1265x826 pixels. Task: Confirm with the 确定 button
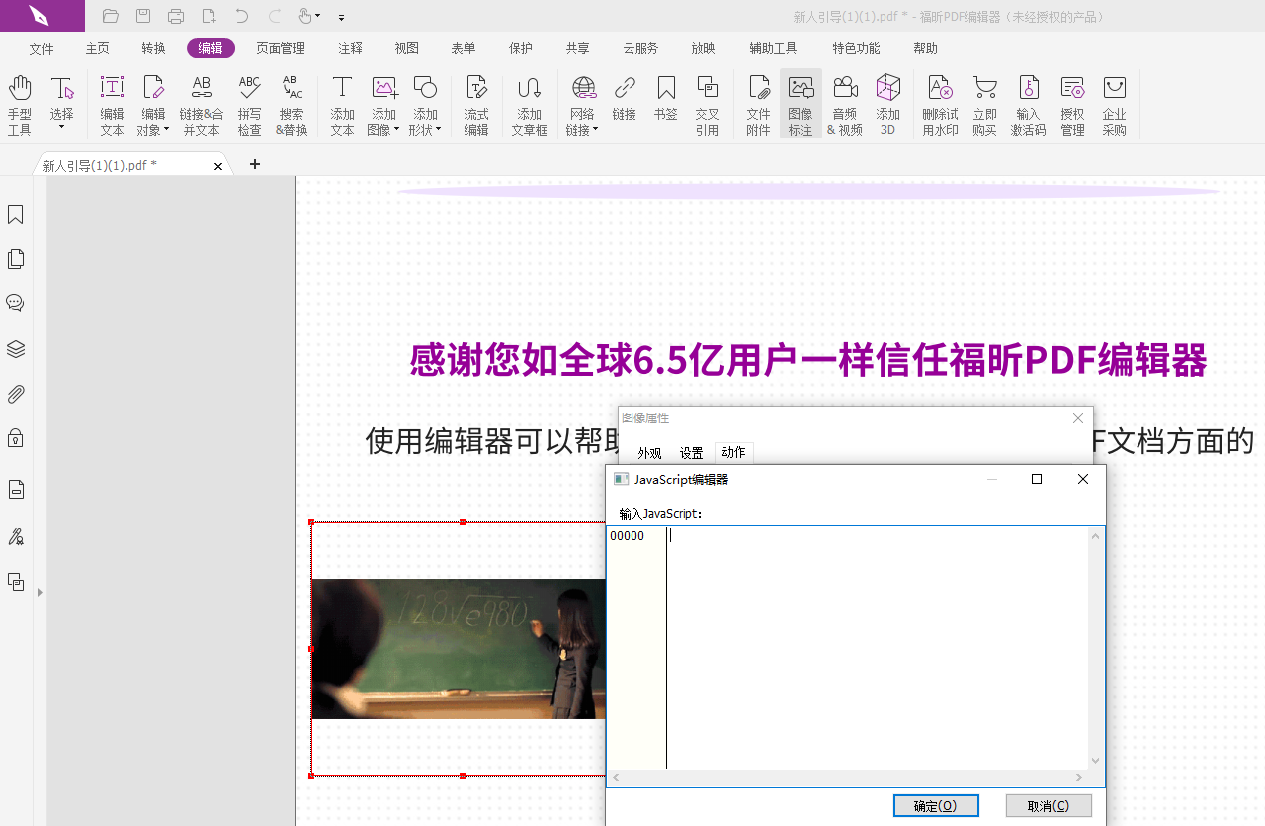(934, 804)
